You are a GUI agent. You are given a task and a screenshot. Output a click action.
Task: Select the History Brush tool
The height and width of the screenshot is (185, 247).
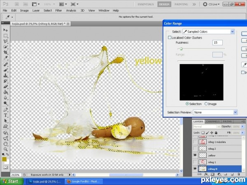pyautogui.click(x=5, y=81)
